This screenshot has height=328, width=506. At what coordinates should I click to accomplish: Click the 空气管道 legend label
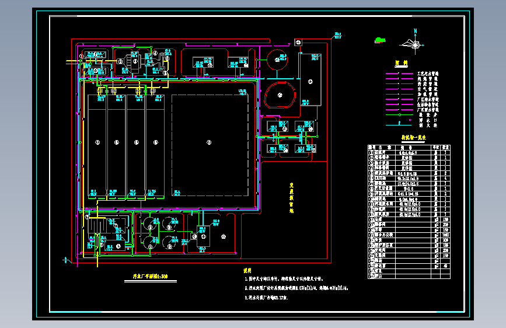(428, 89)
